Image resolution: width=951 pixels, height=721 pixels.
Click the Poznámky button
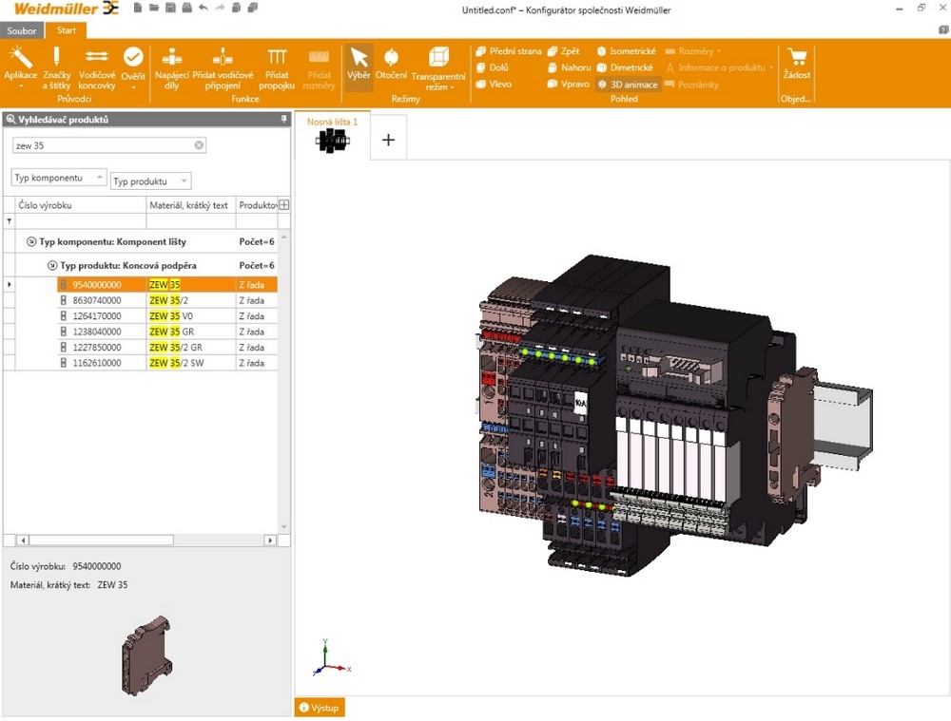tap(692, 85)
